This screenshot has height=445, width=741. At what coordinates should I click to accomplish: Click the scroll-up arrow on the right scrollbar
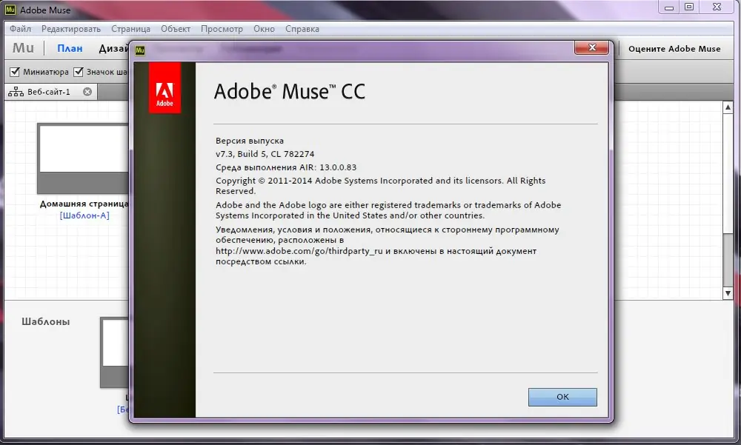(727, 107)
